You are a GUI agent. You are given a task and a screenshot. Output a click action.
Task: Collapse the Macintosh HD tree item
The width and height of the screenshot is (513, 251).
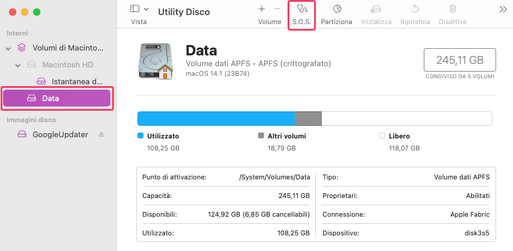(x=18, y=65)
